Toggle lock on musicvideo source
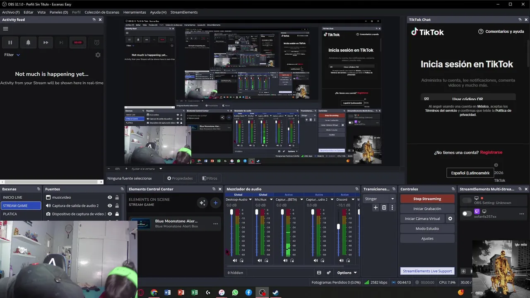Viewport: 530px width, 298px height. click(117, 197)
